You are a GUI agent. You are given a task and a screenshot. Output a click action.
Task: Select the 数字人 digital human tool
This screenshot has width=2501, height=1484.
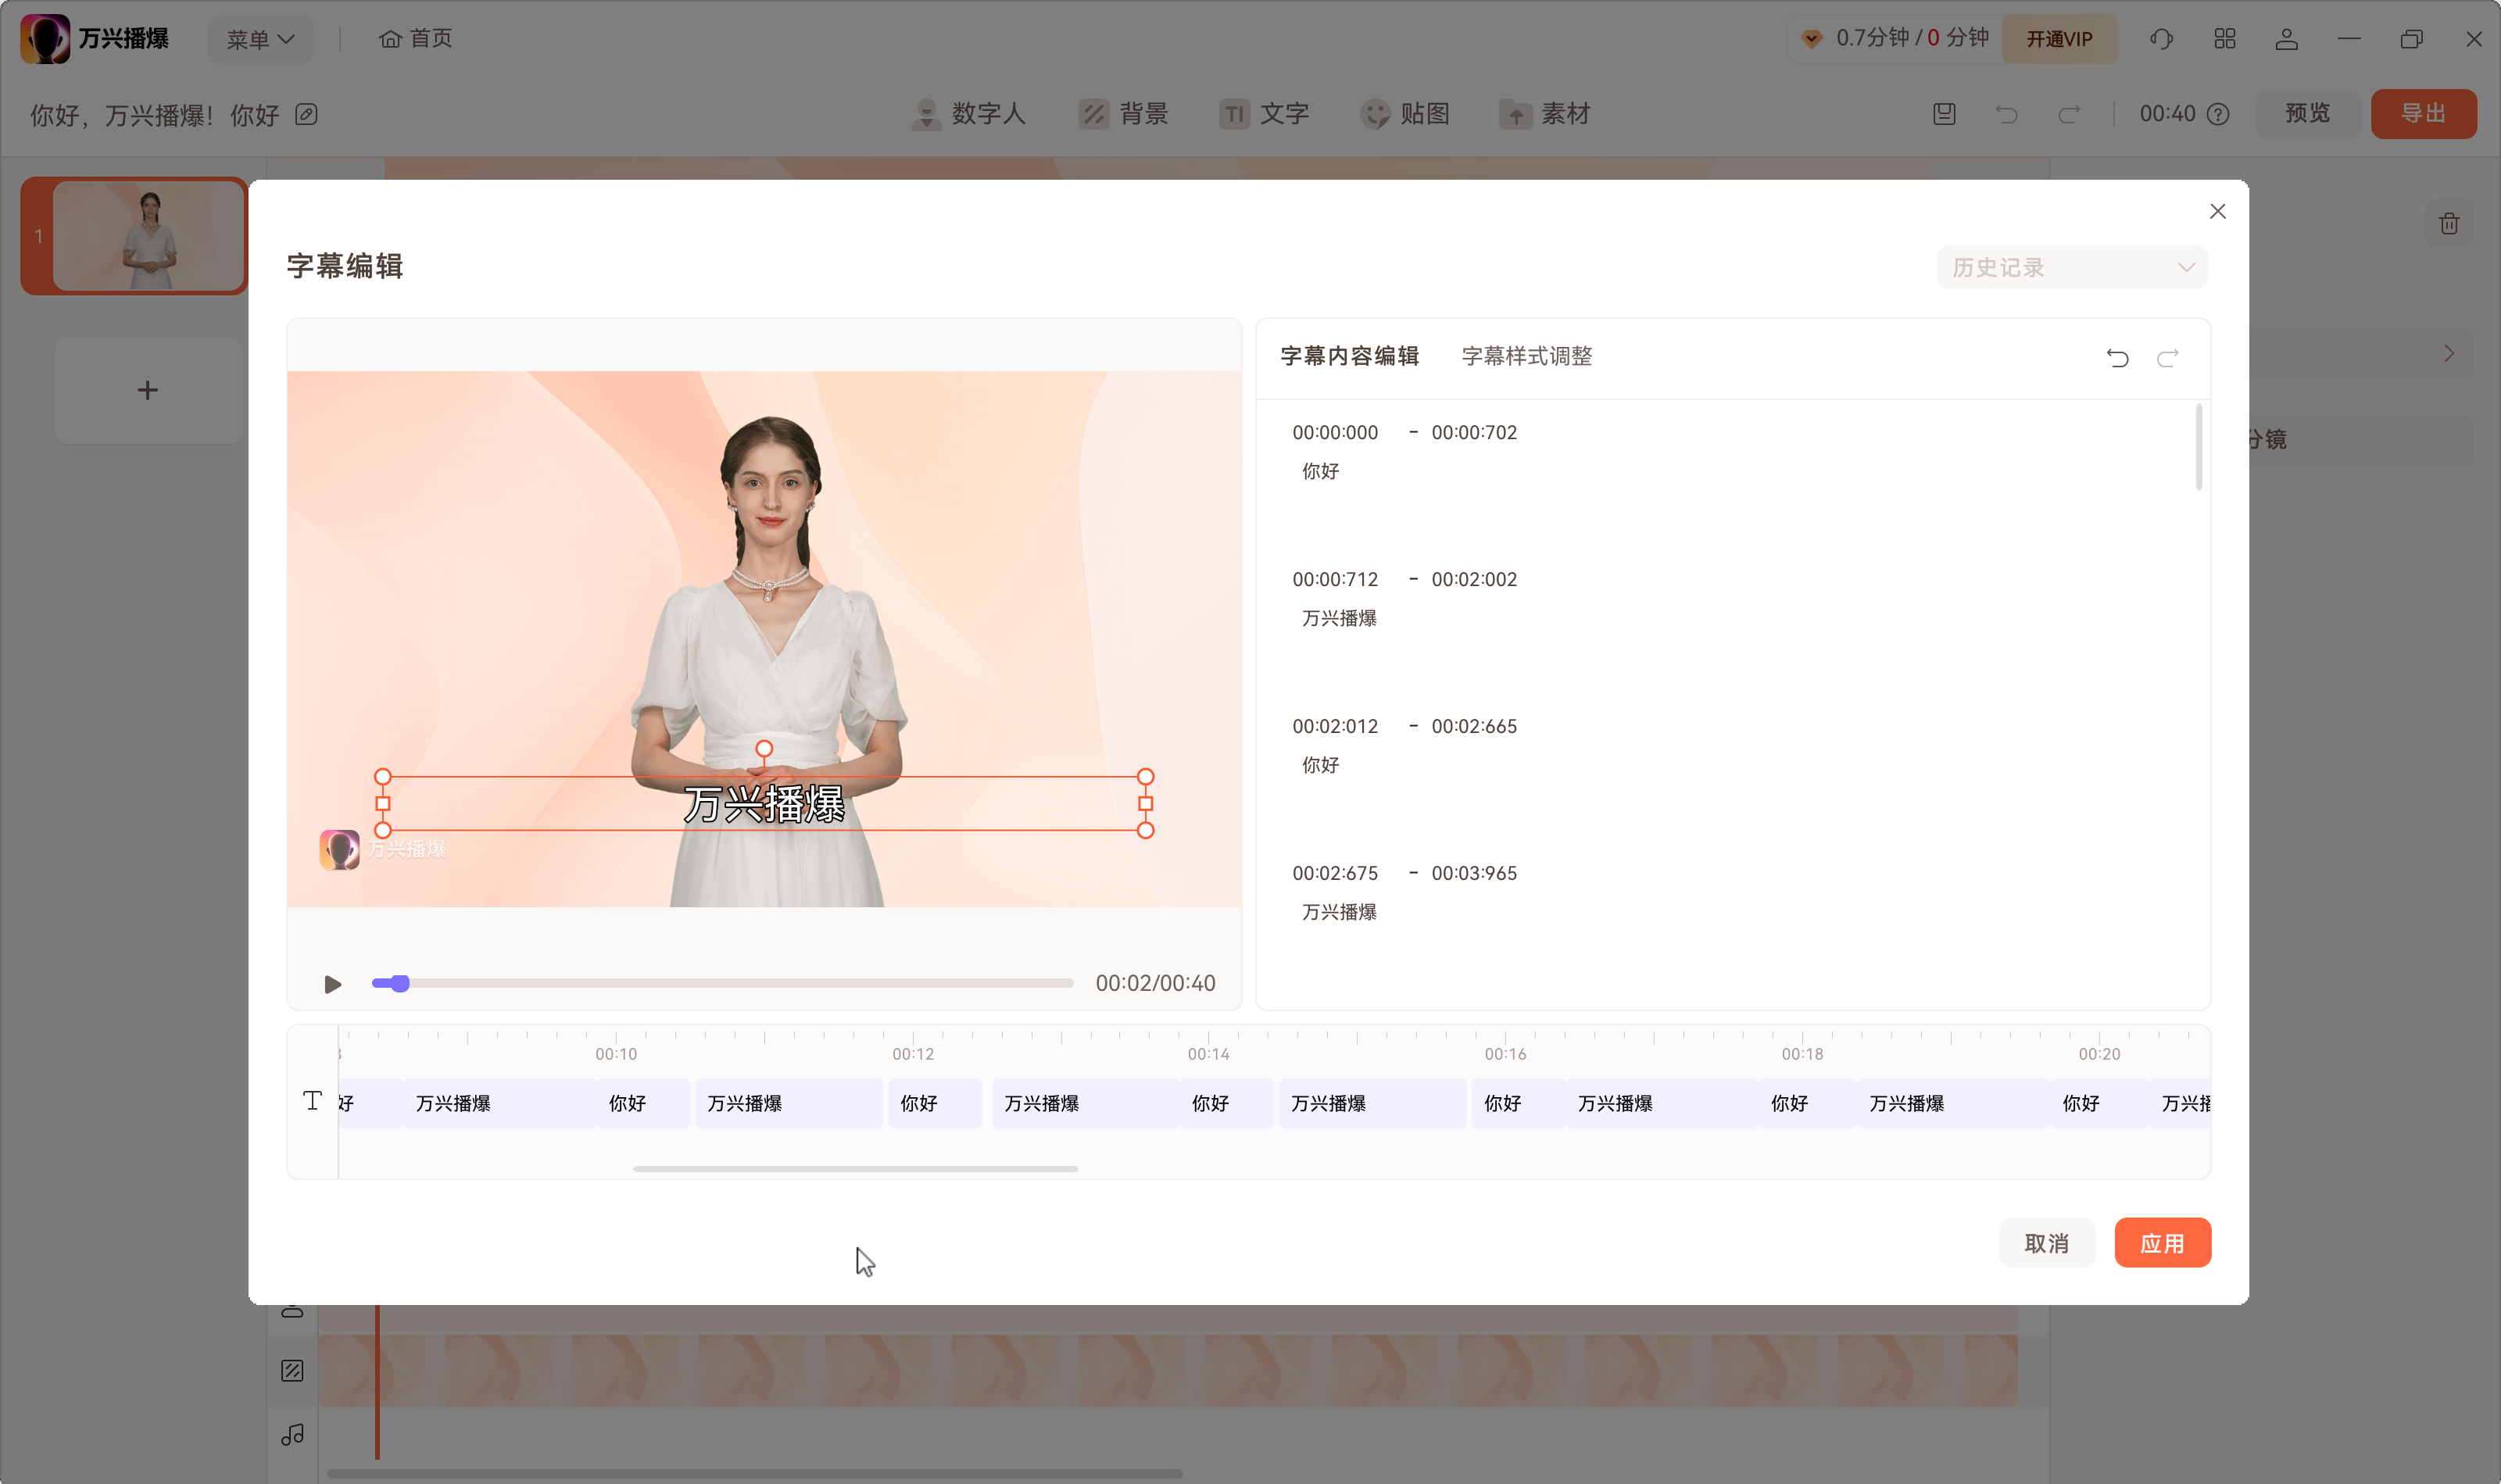click(x=967, y=114)
